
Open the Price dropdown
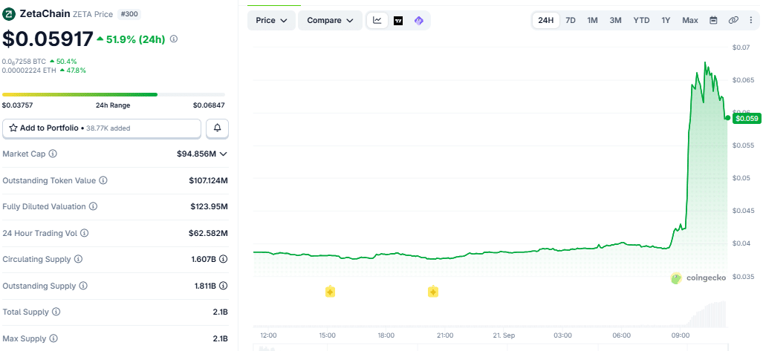click(271, 21)
